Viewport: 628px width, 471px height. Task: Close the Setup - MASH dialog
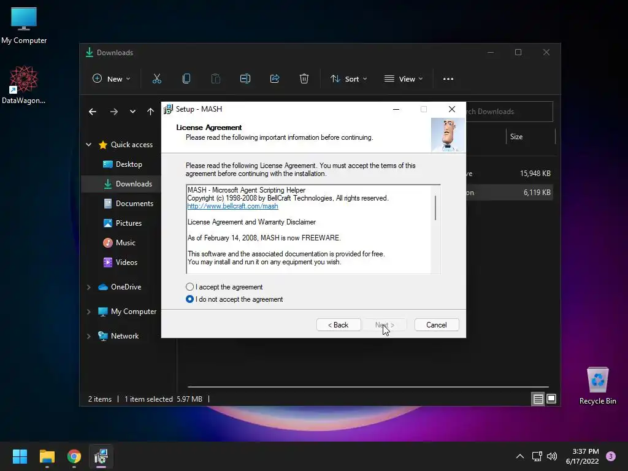pos(452,109)
